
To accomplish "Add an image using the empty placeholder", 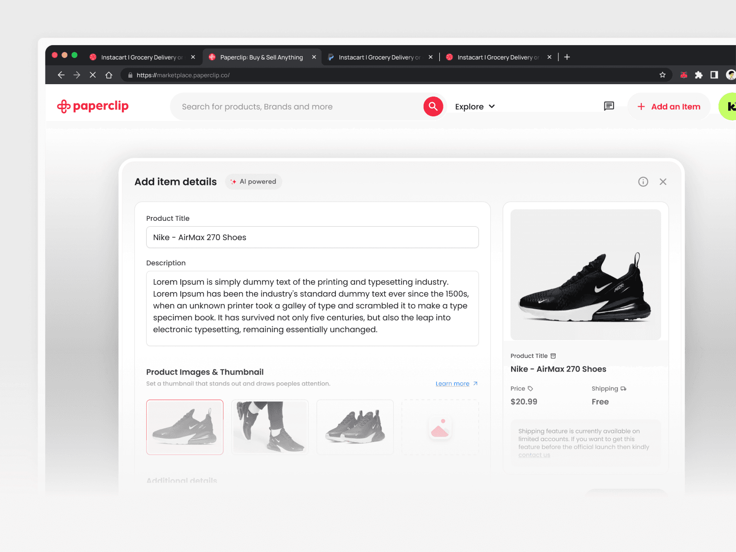I will coord(440,427).
